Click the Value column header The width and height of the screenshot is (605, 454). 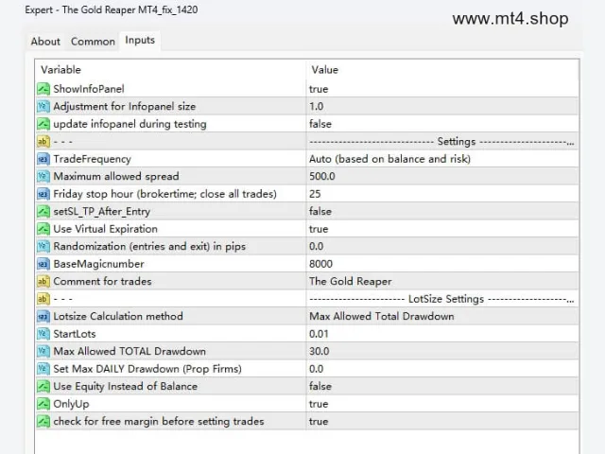(325, 70)
